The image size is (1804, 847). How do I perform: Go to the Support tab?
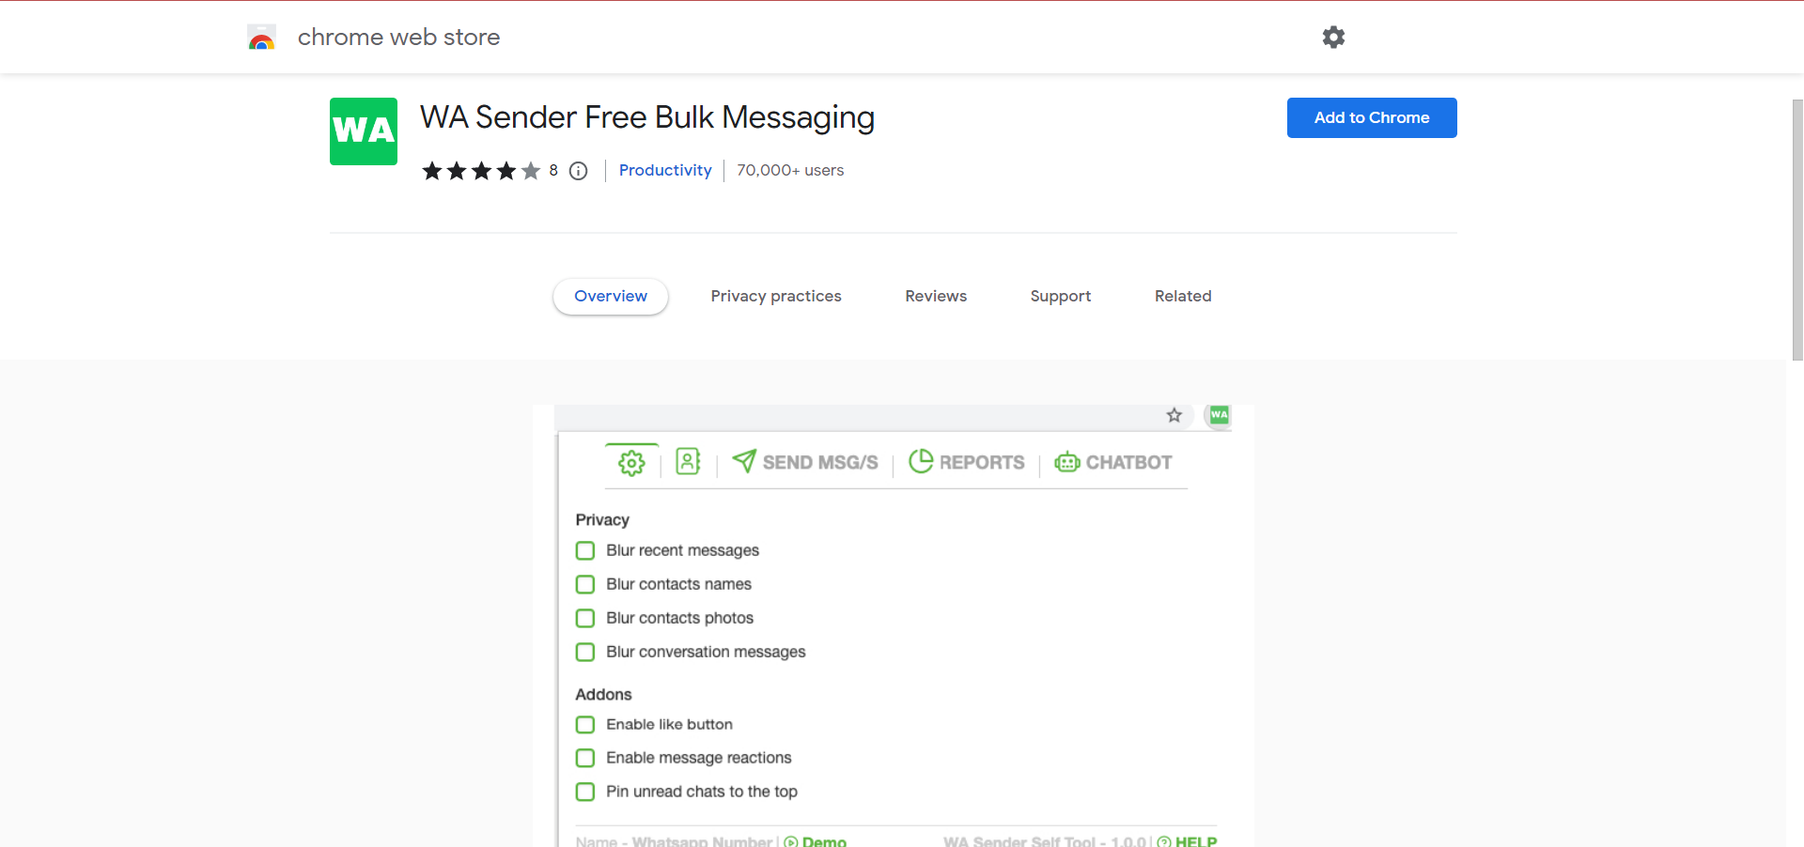[x=1061, y=296]
